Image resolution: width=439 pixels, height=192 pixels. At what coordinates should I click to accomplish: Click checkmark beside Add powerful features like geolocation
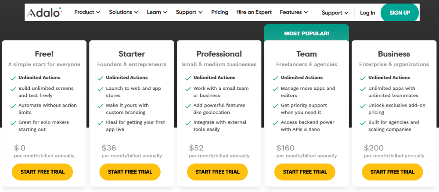(188, 106)
